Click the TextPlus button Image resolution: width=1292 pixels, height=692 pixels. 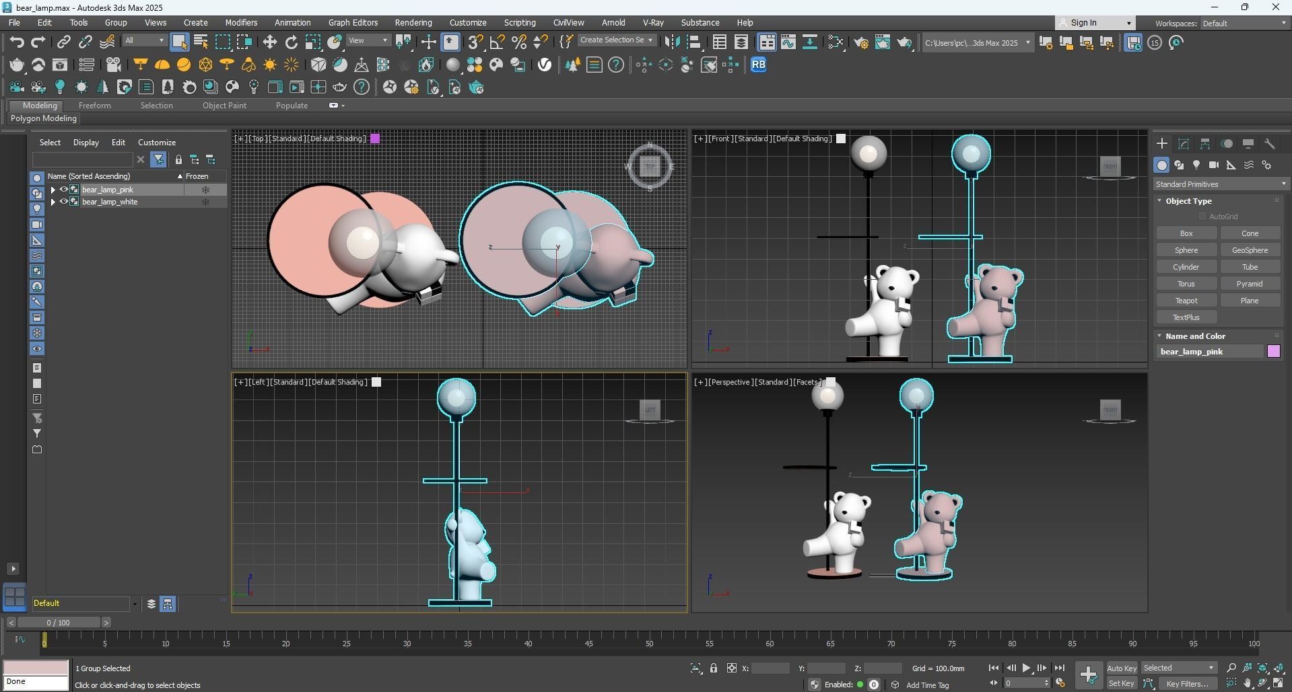click(1186, 317)
